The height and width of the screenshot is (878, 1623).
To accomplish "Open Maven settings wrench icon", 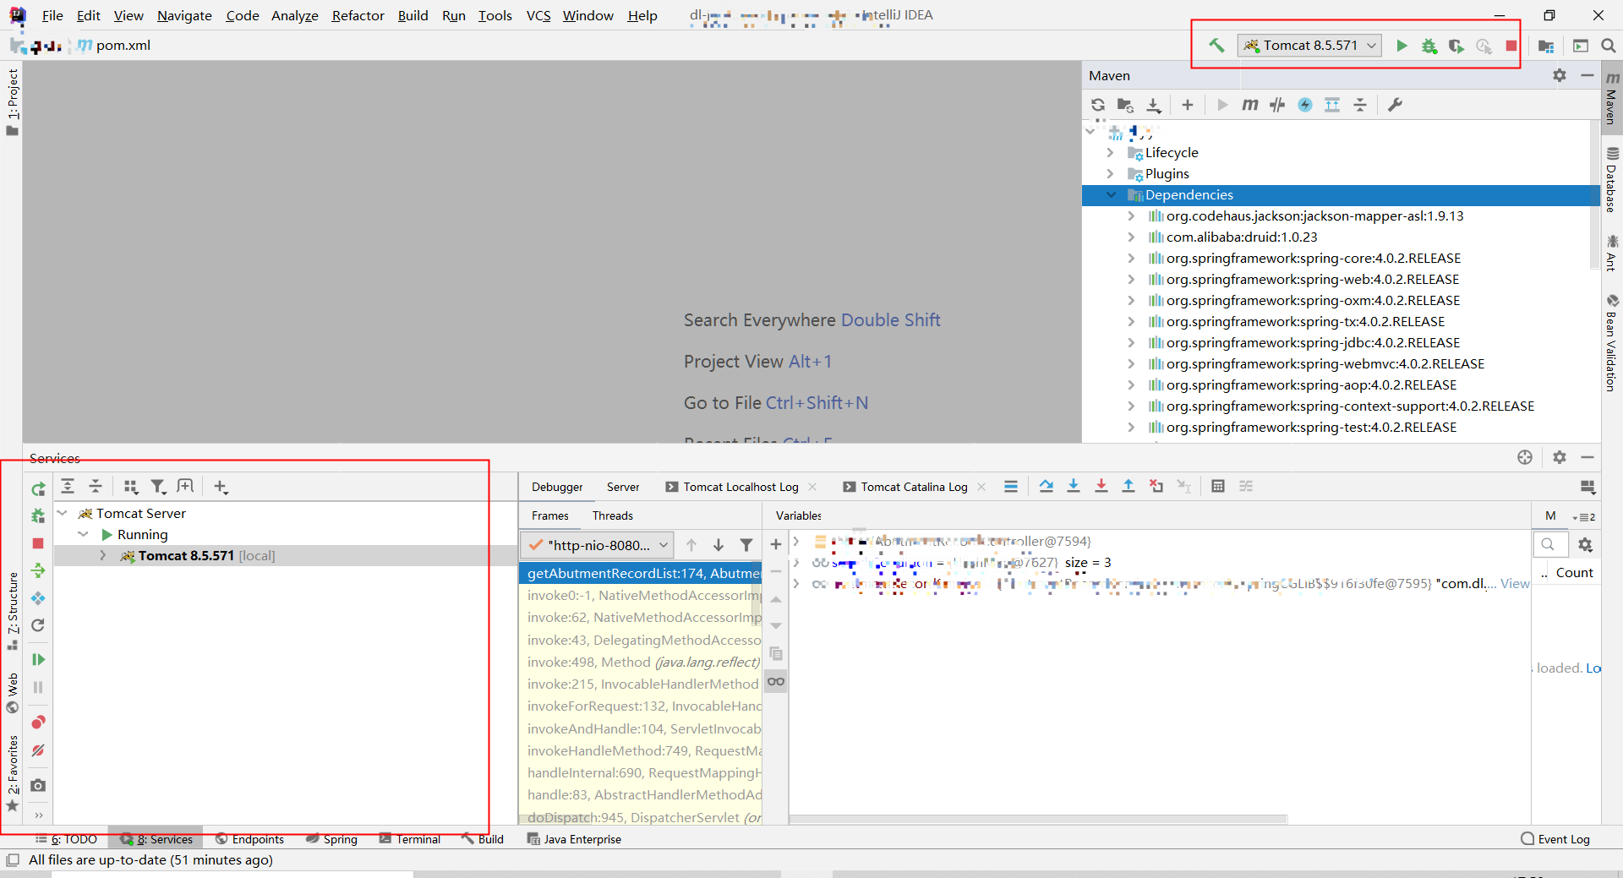I will tap(1395, 105).
